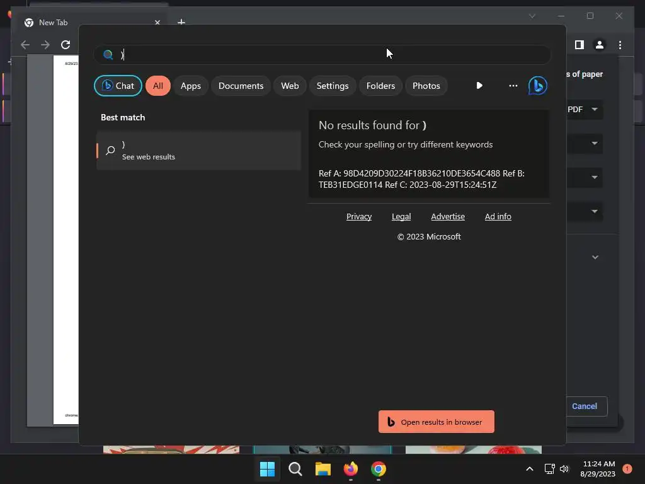Close the New Tab tab

click(x=157, y=22)
